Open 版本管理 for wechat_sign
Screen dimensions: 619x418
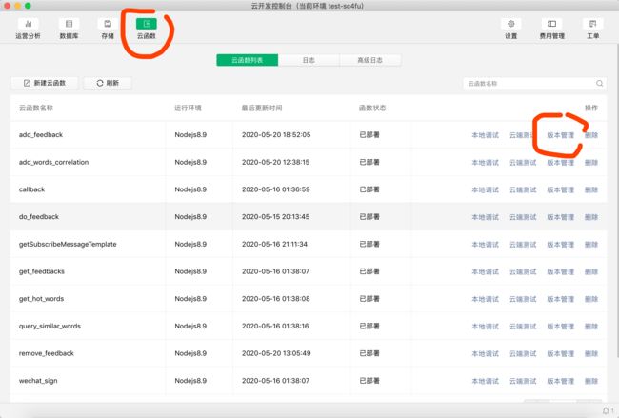click(x=560, y=381)
